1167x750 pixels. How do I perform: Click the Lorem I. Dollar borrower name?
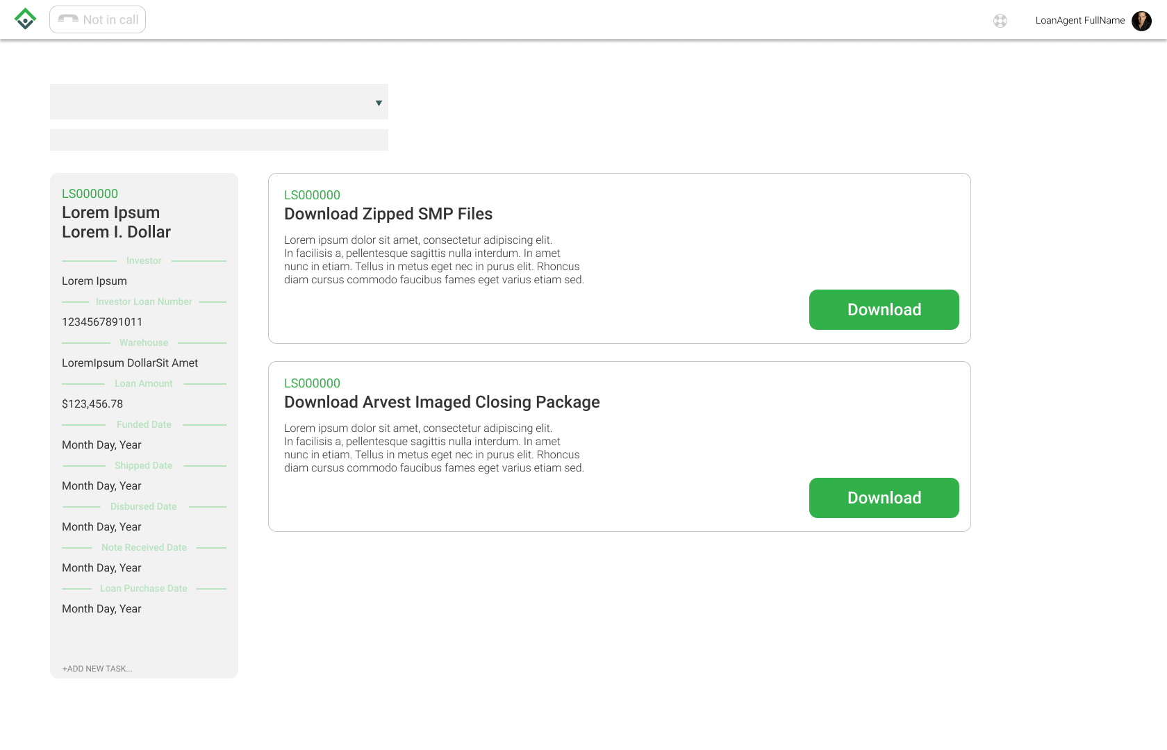pyautogui.click(x=116, y=232)
